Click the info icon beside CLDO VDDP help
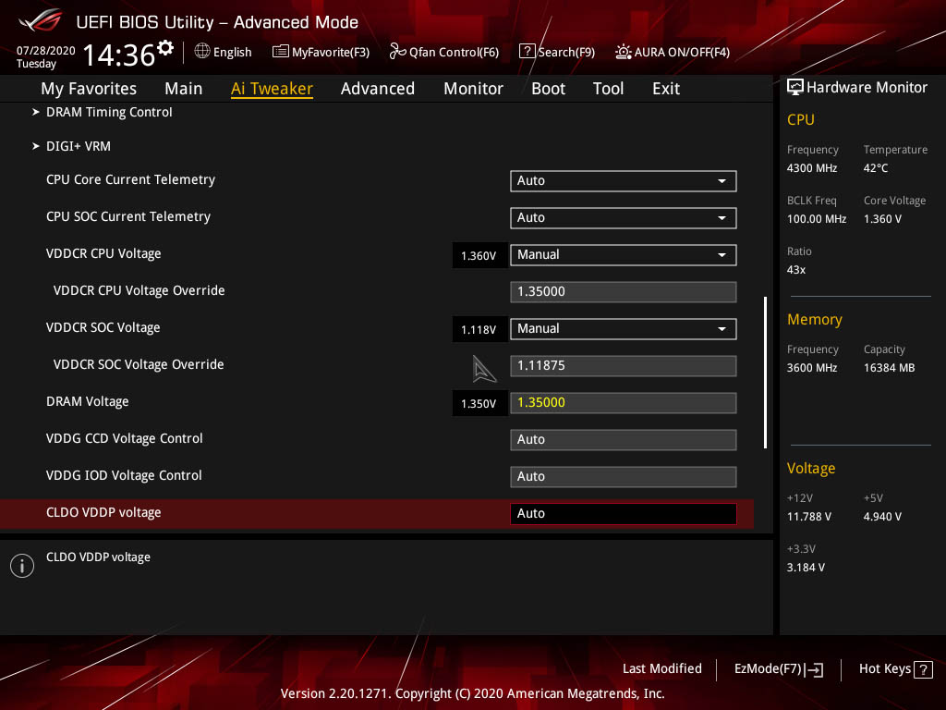The image size is (946, 710). click(x=22, y=566)
